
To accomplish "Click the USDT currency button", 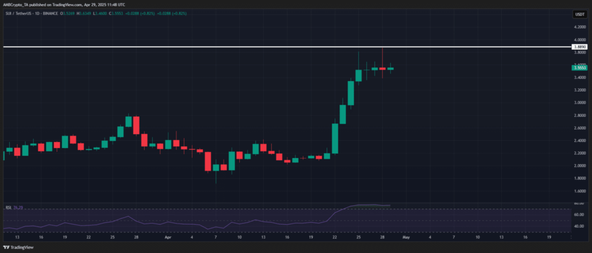I will pos(579,14).
